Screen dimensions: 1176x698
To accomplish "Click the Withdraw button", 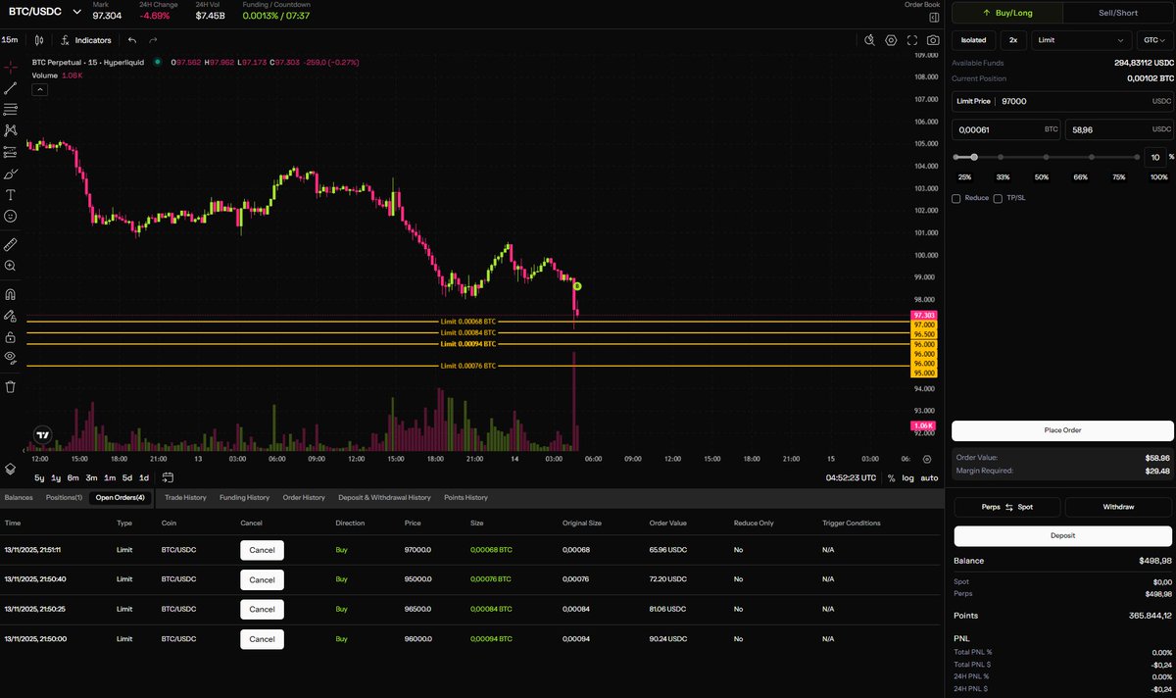I will (x=1118, y=507).
